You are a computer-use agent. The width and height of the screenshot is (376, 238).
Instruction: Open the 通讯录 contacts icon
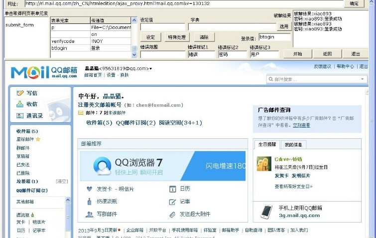tap(20, 116)
